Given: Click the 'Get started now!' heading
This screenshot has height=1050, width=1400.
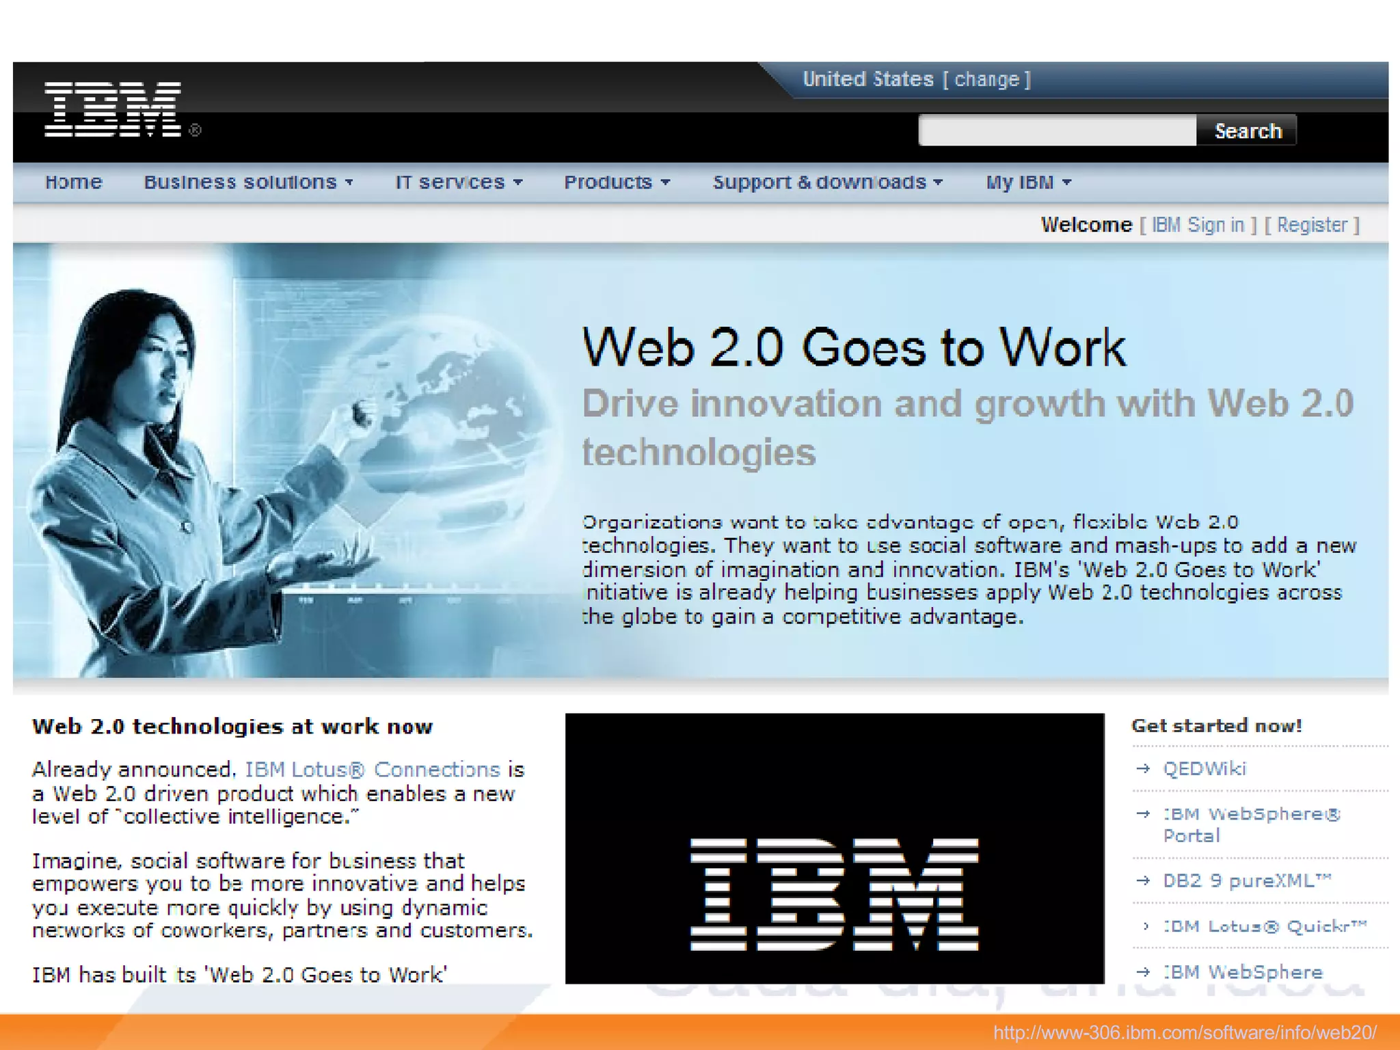Looking at the screenshot, I should [x=1217, y=725].
